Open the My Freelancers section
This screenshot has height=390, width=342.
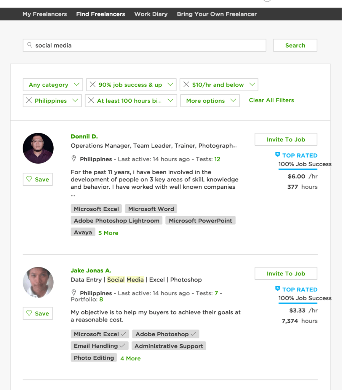point(45,14)
